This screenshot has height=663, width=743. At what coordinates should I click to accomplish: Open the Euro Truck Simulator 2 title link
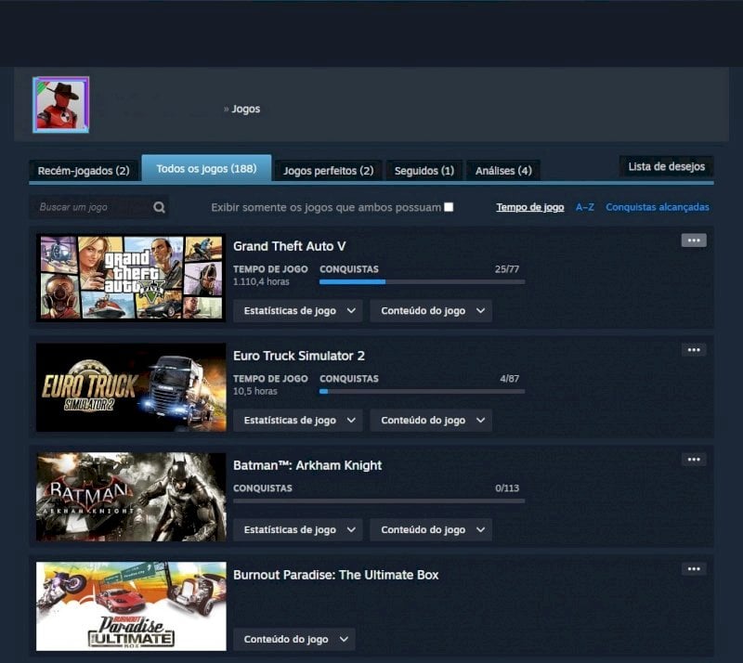click(x=298, y=356)
